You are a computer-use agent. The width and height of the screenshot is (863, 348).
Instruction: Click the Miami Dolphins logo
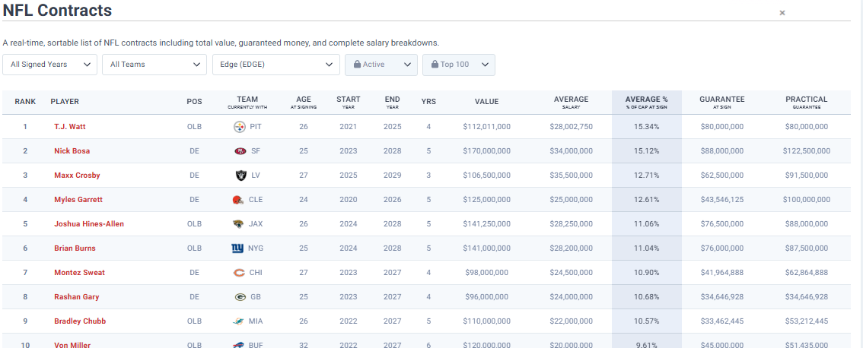click(237, 321)
